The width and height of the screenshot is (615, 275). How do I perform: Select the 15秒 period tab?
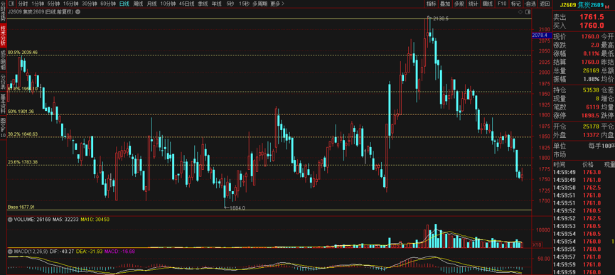click(244, 4)
